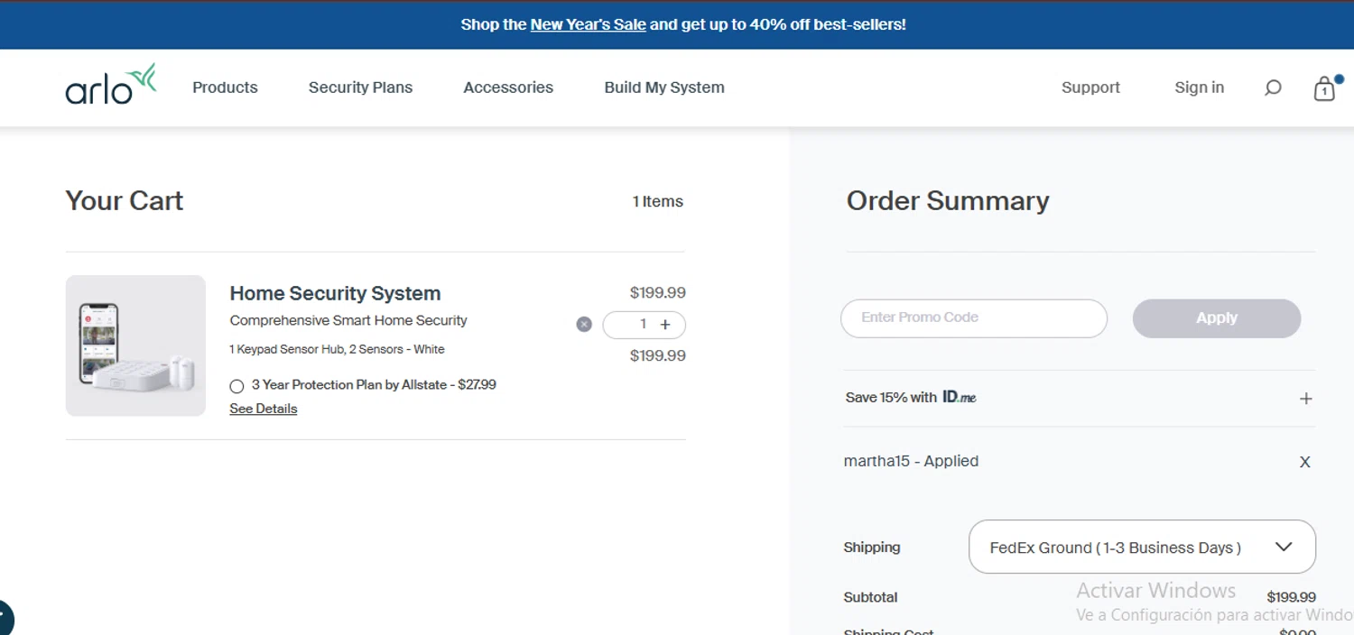Remove the applied martha15 promo code
1354x635 pixels.
[x=1304, y=462]
